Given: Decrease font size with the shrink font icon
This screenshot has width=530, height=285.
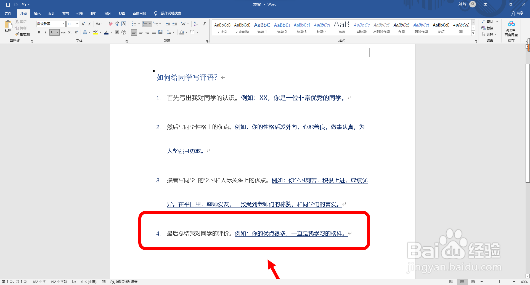Looking at the screenshot, I should tap(90, 24).
